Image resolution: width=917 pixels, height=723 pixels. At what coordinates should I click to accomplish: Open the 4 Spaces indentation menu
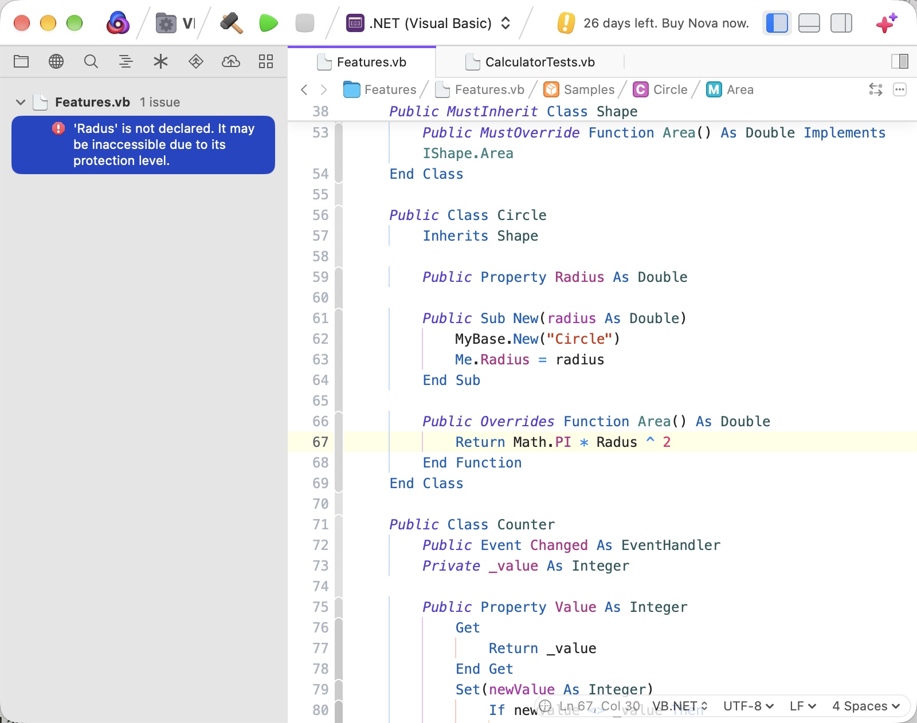pyautogui.click(x=866, y=706)
